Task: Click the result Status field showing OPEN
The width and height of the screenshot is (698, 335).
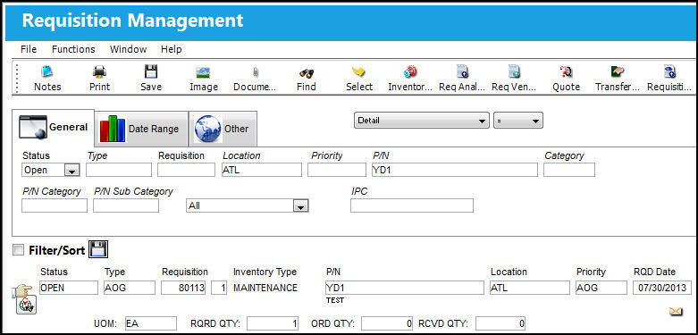Action: tap(69, 288)
